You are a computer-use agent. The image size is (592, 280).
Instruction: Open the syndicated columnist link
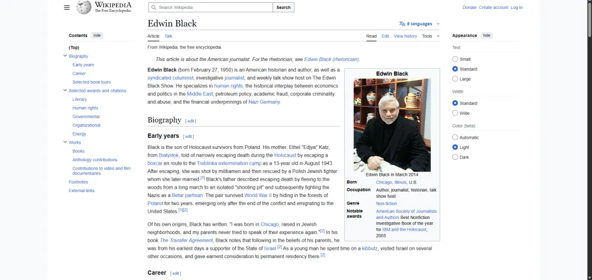coord(170,78)
